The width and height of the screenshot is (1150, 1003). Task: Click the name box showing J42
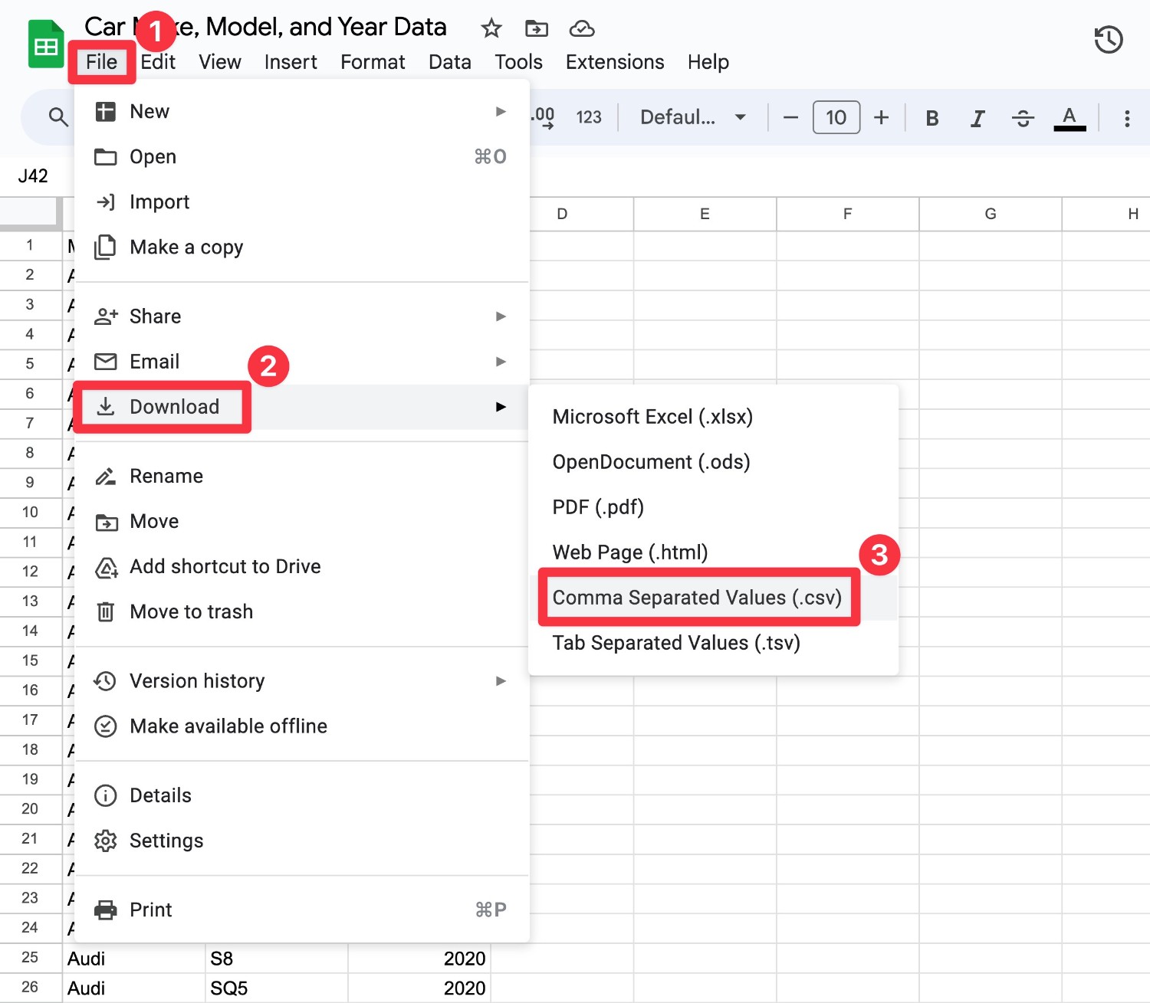click(x=33, y=175)
